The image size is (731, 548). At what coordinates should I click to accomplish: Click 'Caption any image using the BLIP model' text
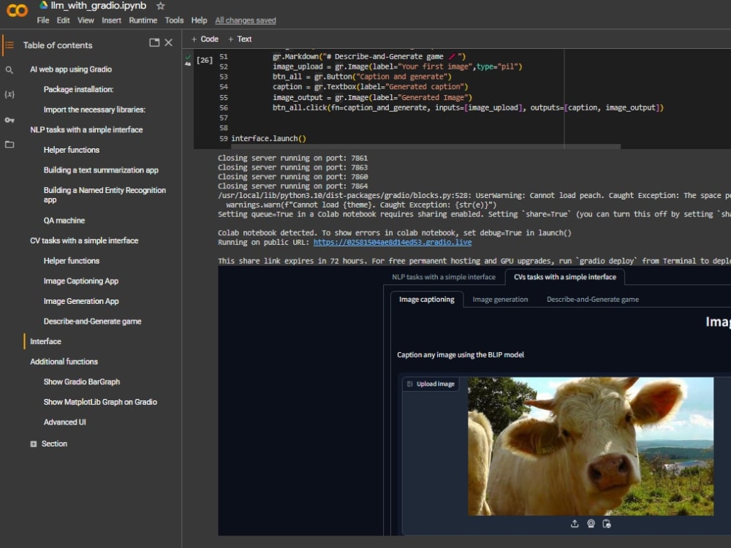460,354
